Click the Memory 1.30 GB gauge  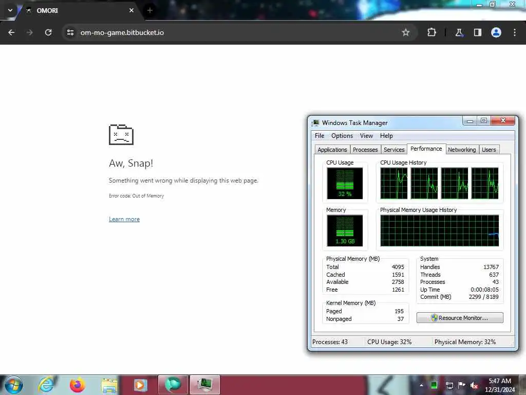coord(345,231)
